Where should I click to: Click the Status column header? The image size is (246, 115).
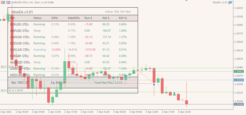coord(37,18)
